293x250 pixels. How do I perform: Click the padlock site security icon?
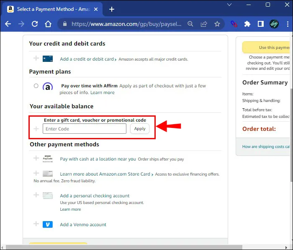click(x=64, y=24)
